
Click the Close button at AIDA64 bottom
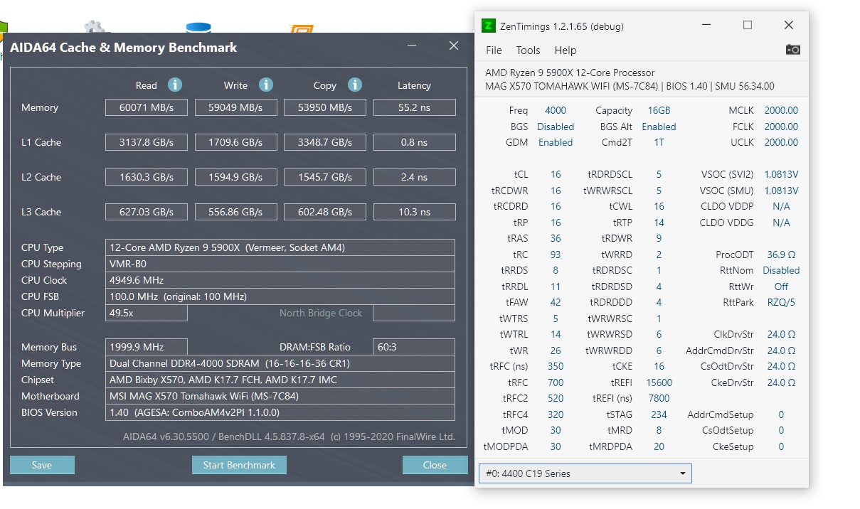435,465
